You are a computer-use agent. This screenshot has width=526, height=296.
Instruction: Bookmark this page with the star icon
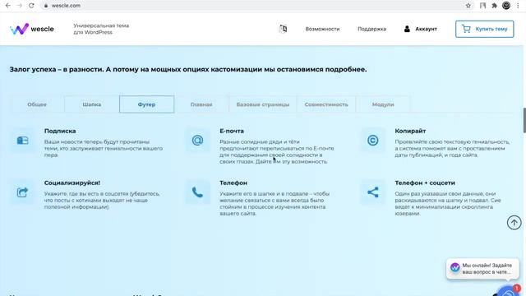tap(468, 6)
